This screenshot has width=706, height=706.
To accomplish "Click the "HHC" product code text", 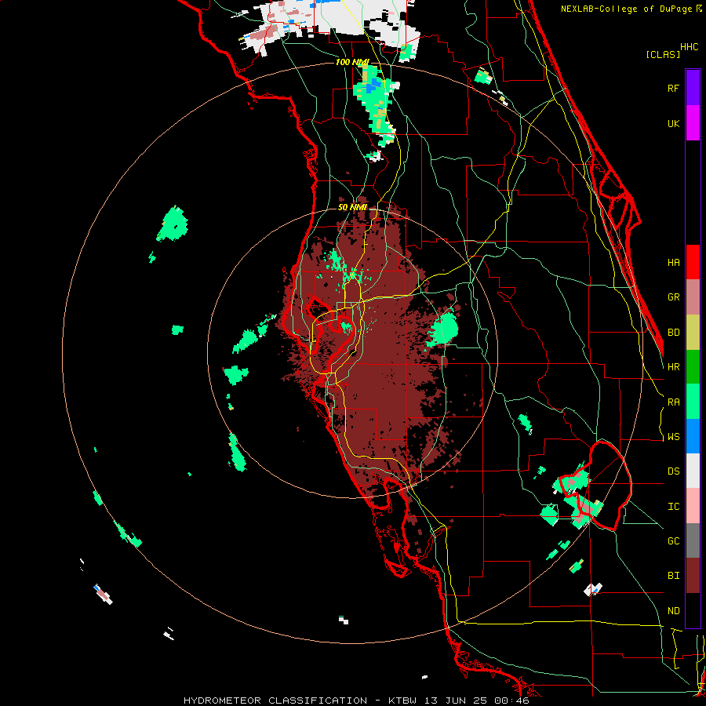I will 689,47.
